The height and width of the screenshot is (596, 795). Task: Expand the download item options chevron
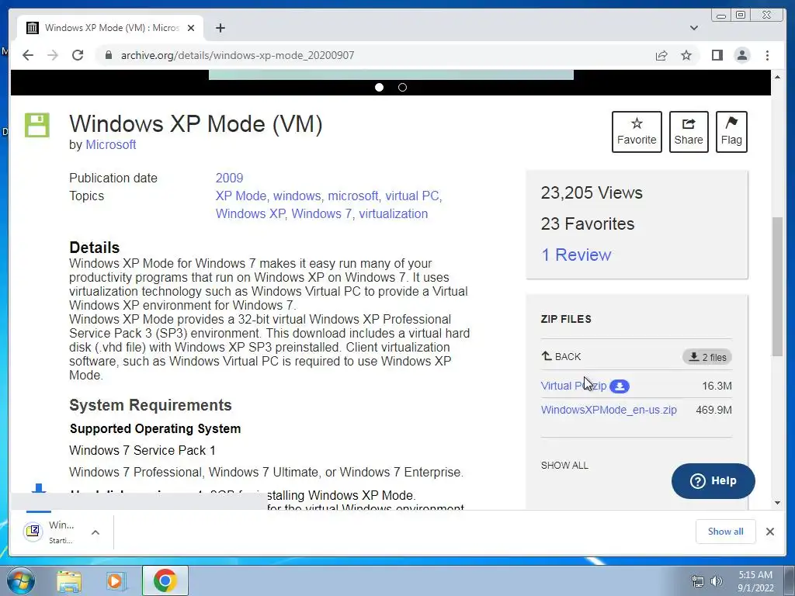[x=95, y=532]
